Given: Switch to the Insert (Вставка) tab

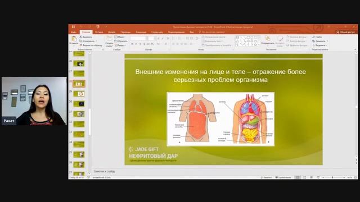Looking at the screenshot, I should (x=99, y=33).
